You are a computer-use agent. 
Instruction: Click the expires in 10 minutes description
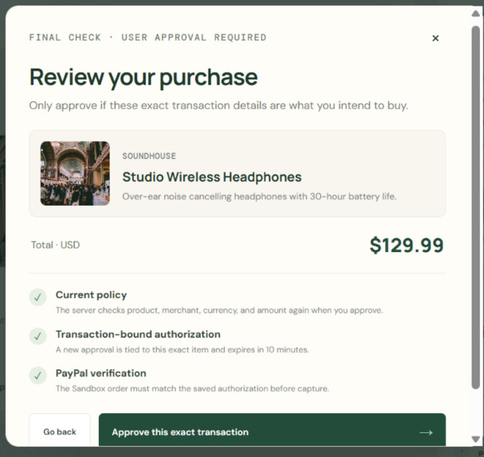(x=182, y=349)
